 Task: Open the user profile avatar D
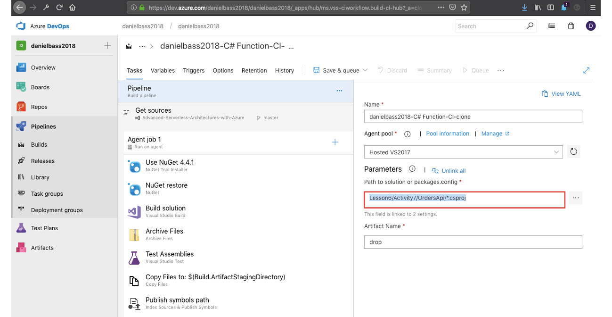[591, 26]
